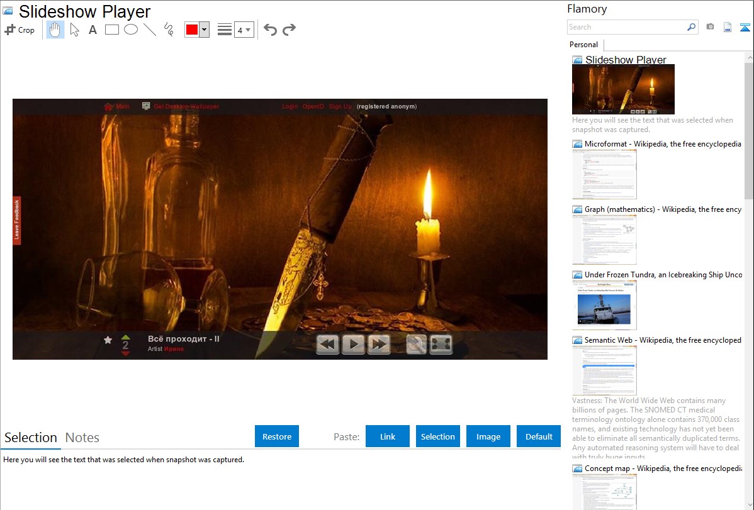
Task: Click the Paste Link button
Action: point(388,436)
